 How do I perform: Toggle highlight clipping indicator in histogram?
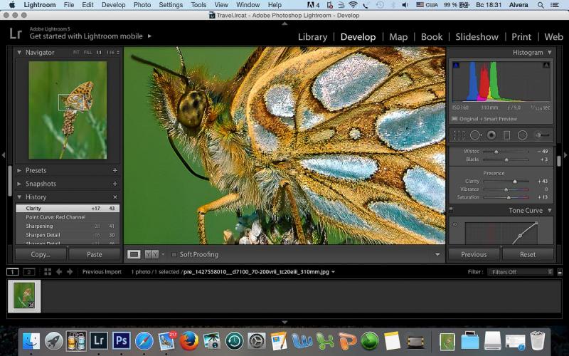click(546, 65)
